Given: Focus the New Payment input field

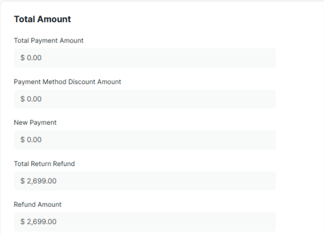Looking at the screenshot, I should [x=145, y=140].
